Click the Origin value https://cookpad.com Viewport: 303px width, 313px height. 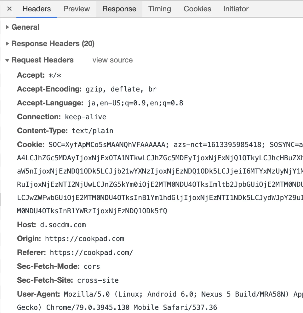click(84, 239)
